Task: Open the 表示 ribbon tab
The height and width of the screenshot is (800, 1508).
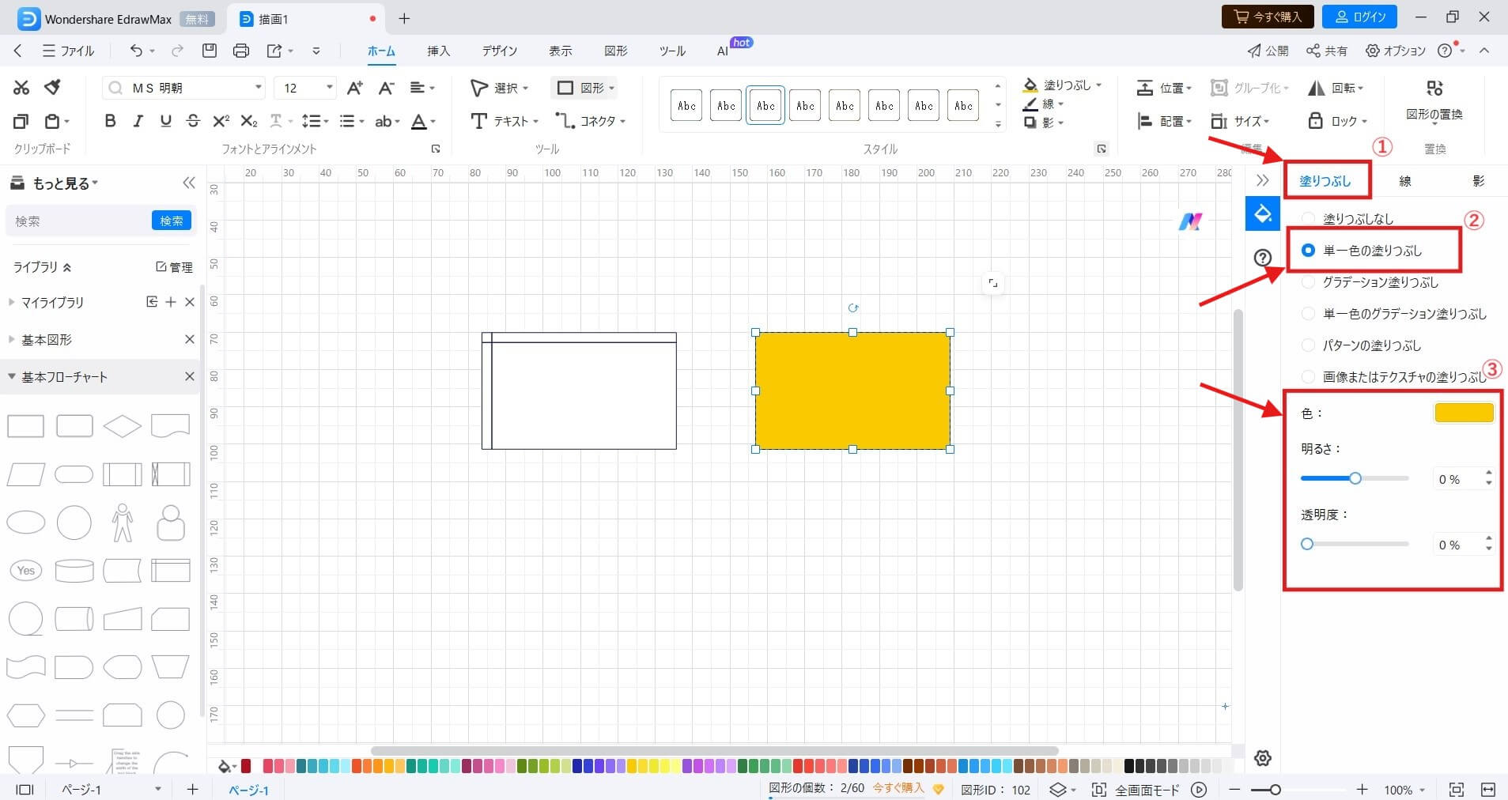Action: click(560, 51)
